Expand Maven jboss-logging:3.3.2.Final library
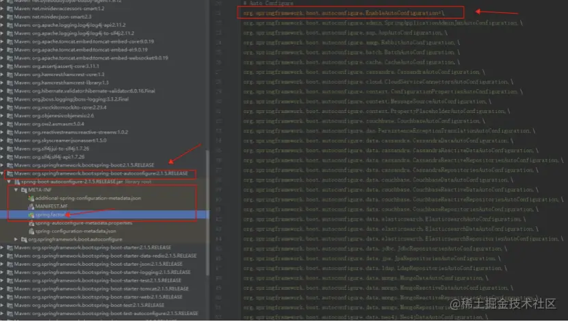The height and width of the screenshot is (322, 568). [x=3, y=99]
